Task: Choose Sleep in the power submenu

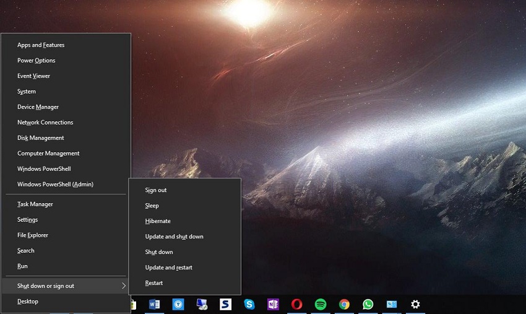Action: (x=152, y=206)
